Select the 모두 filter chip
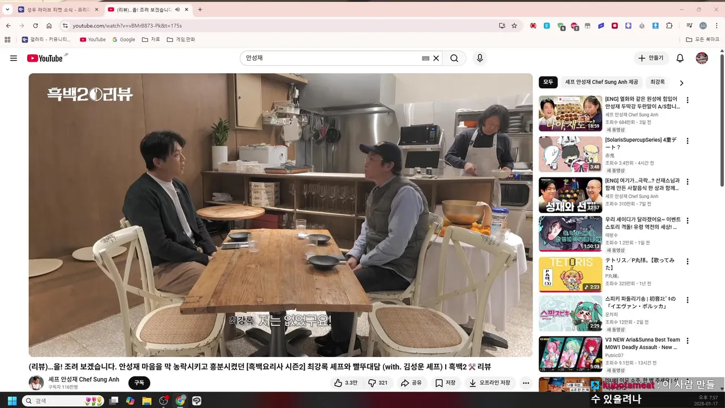Viewport: 725px width, 408px height. (x=548, y=82)
